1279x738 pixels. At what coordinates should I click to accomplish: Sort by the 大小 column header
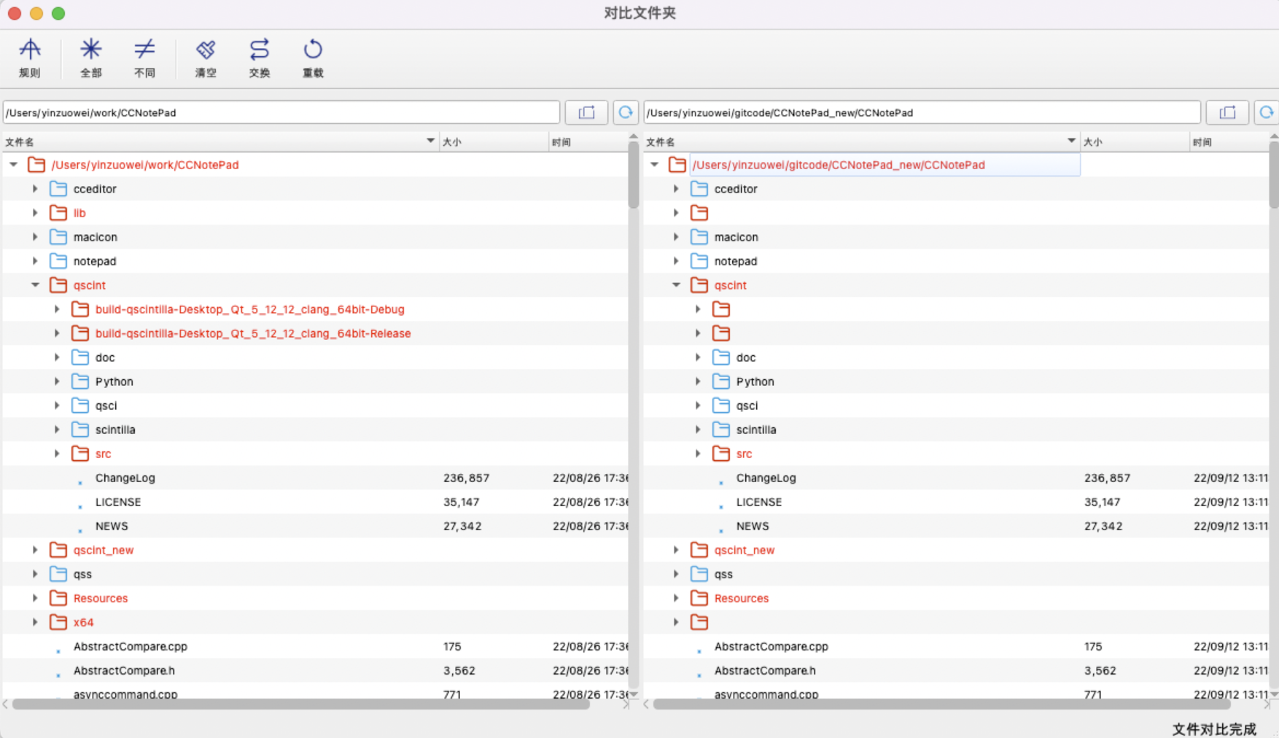pos(454,141)
